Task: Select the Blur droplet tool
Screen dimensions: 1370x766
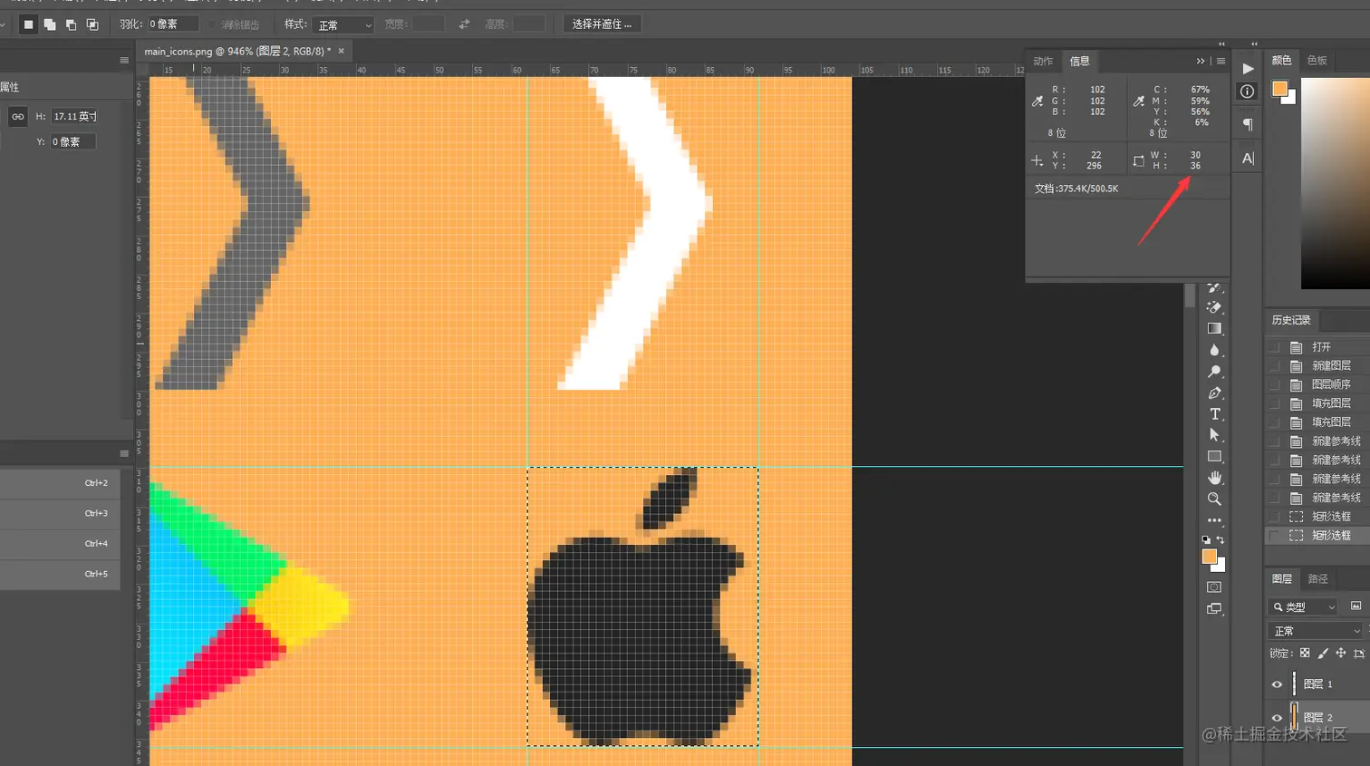Action: pos(1214,350)
